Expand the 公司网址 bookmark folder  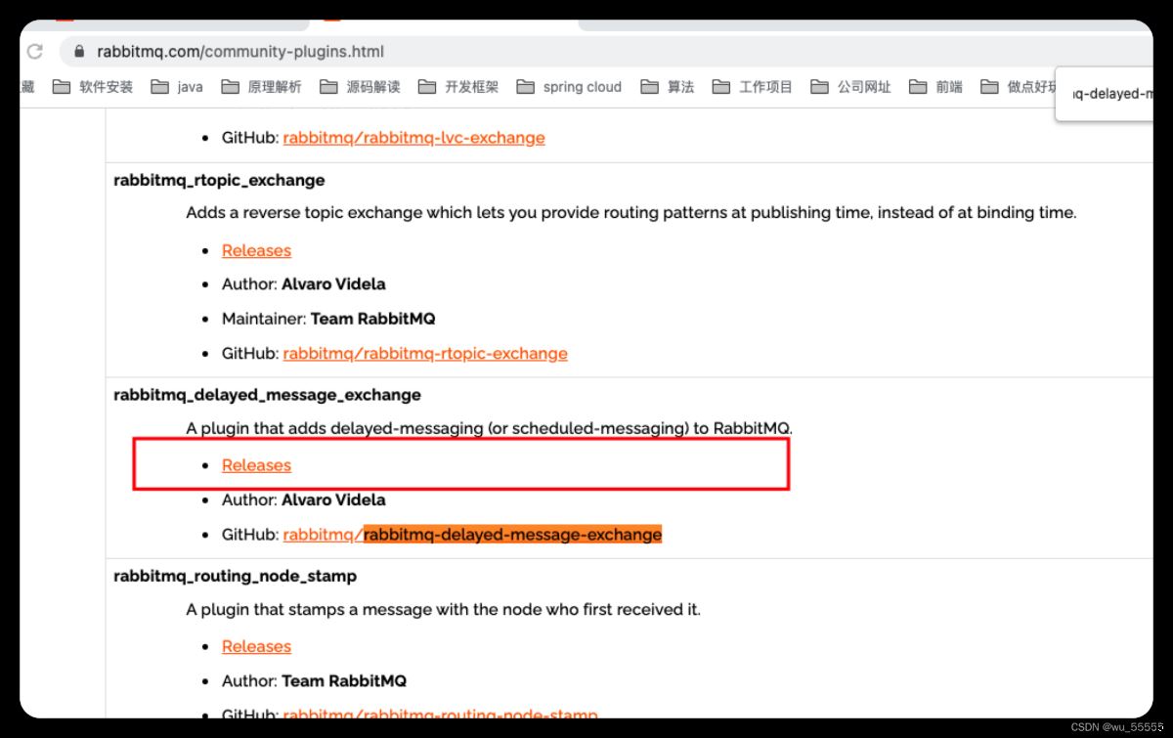tap(850, 87)
